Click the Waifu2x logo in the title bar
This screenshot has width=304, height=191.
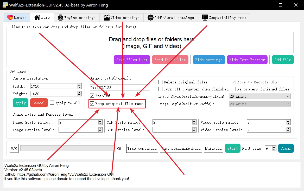(x=5, y=5)
